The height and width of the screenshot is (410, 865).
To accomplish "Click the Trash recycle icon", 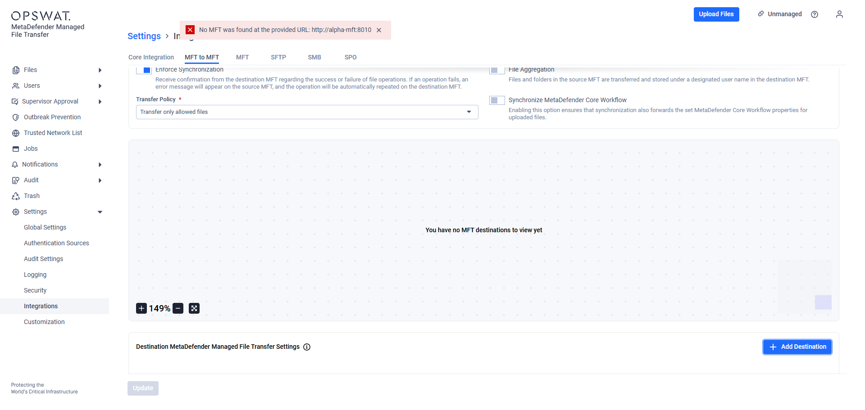I will tap(16, 196).
